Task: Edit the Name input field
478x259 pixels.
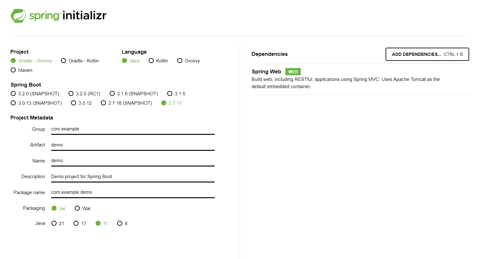Action: point(133,161)
